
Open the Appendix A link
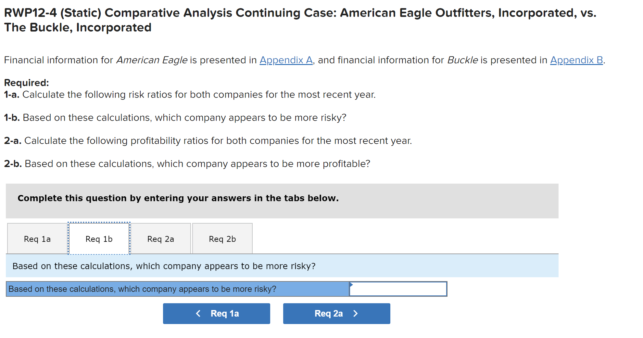pos(286,60)
